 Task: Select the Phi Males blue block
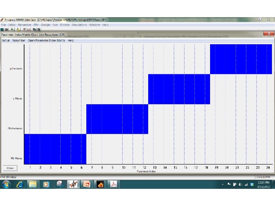pos(55,149)
